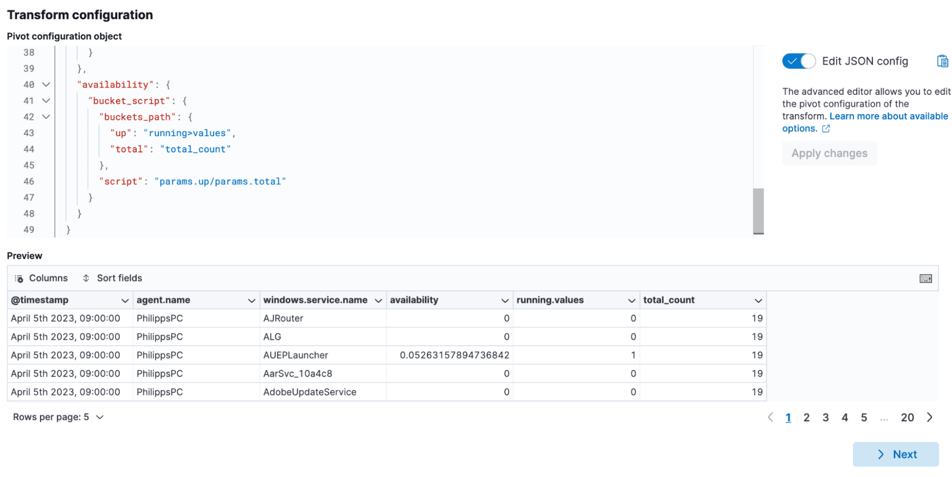Click the keyboard shortcuts icon in preview
Viewport: 952px width, 477px height.
pyautogui.click(x=925, y=278)
